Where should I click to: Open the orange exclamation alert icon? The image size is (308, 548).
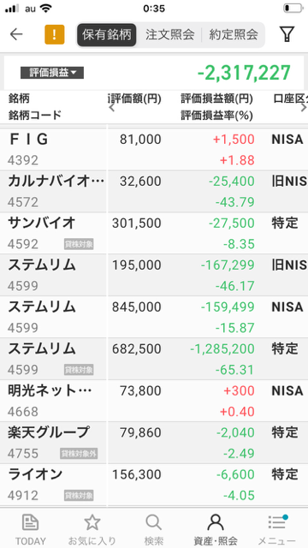(x=55, y=34)
